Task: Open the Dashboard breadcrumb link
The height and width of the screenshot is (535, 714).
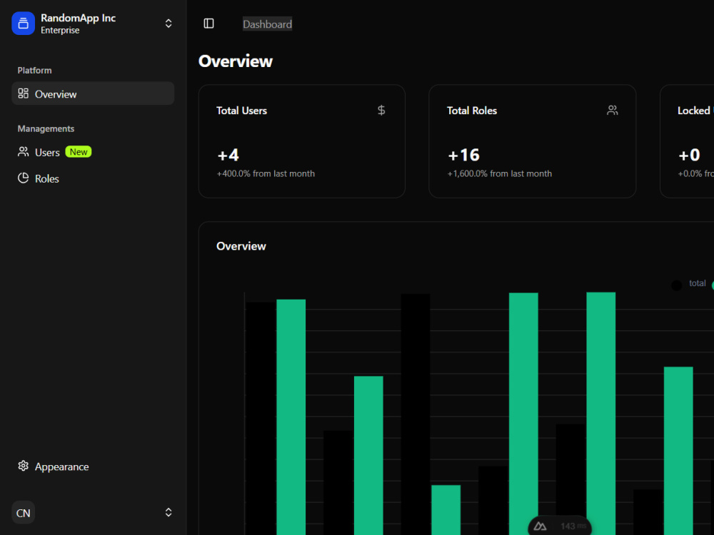Action: [x=267, y=24]
